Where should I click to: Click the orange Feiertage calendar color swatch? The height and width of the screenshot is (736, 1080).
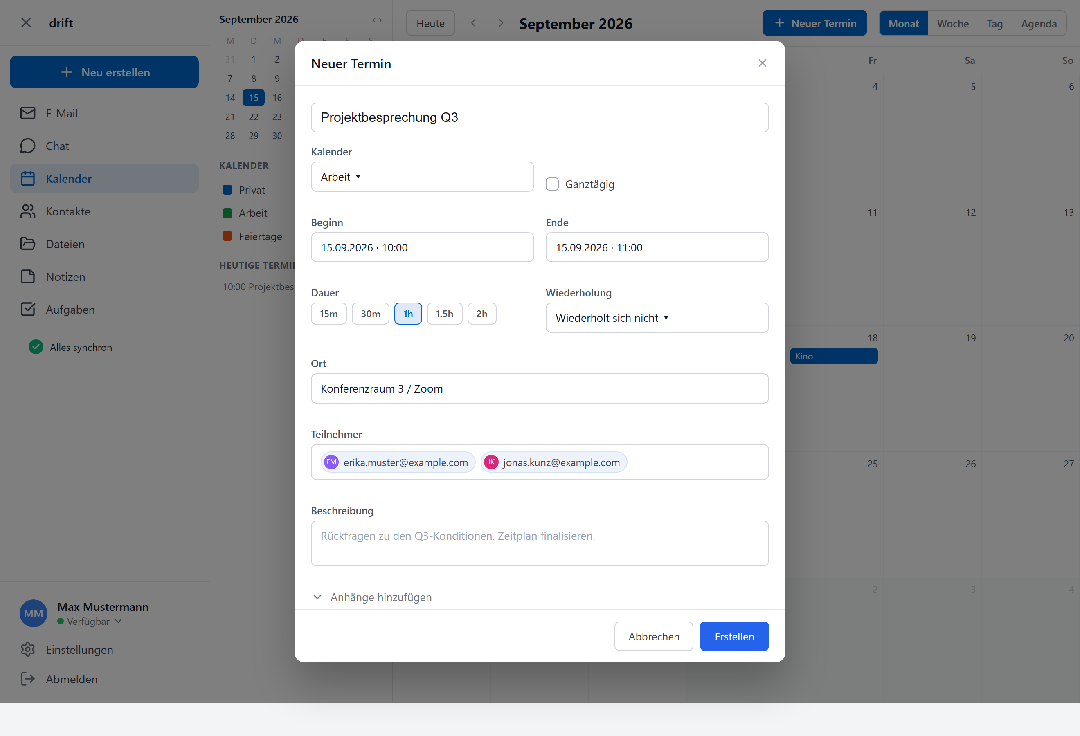(227, 236)
